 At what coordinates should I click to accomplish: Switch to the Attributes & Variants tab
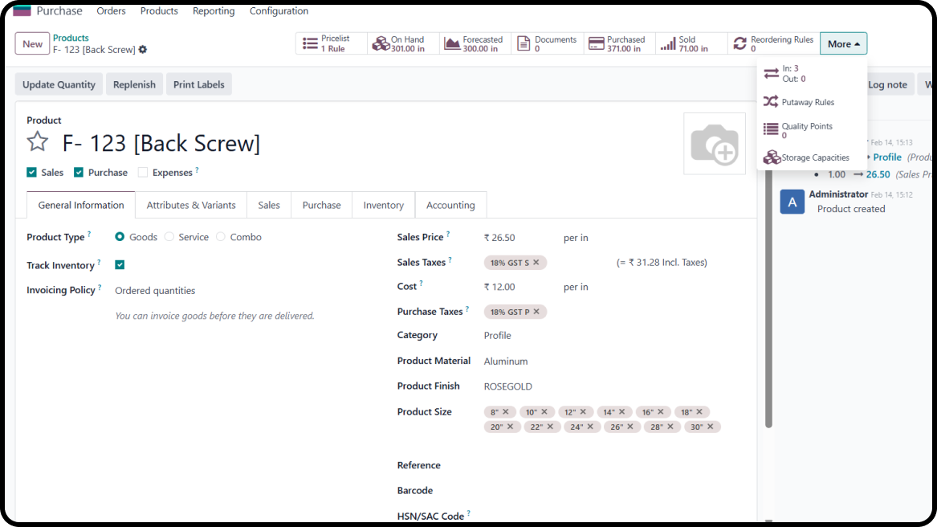191,205
